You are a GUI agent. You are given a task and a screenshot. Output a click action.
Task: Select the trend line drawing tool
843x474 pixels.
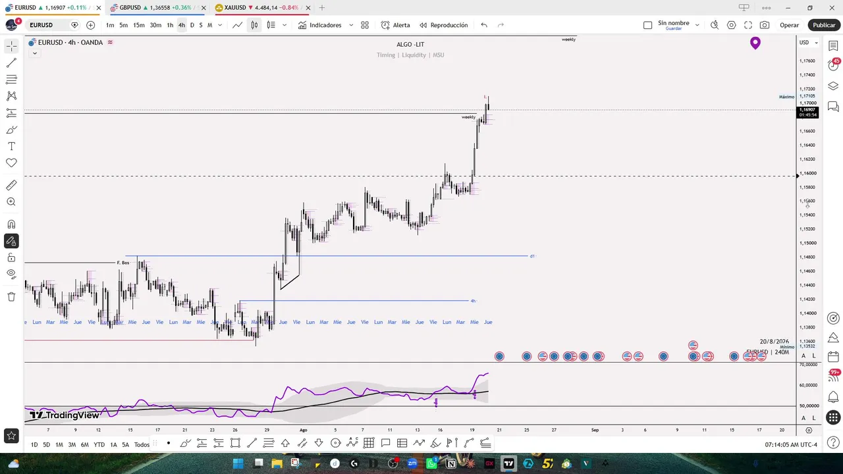click(11, 63)
